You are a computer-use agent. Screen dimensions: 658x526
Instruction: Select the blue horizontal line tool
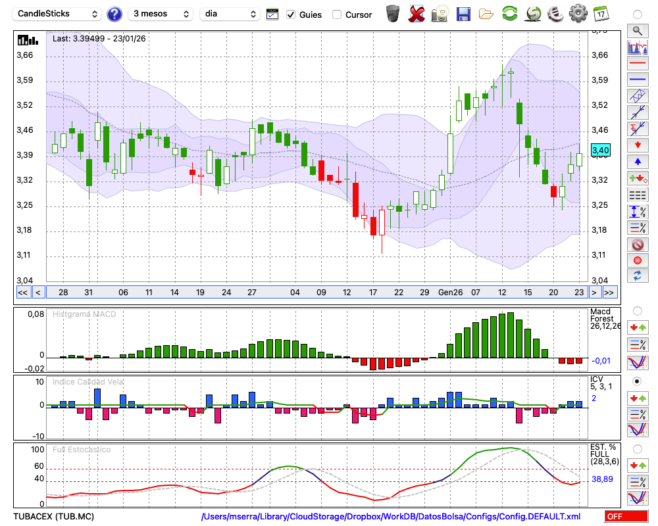point(637,80)
